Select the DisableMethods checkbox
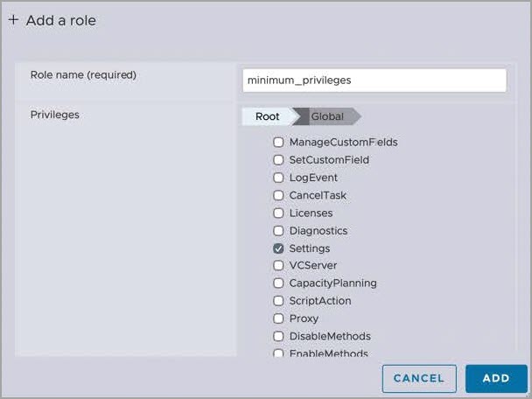 pyautogui.click(x=278, y=336)
